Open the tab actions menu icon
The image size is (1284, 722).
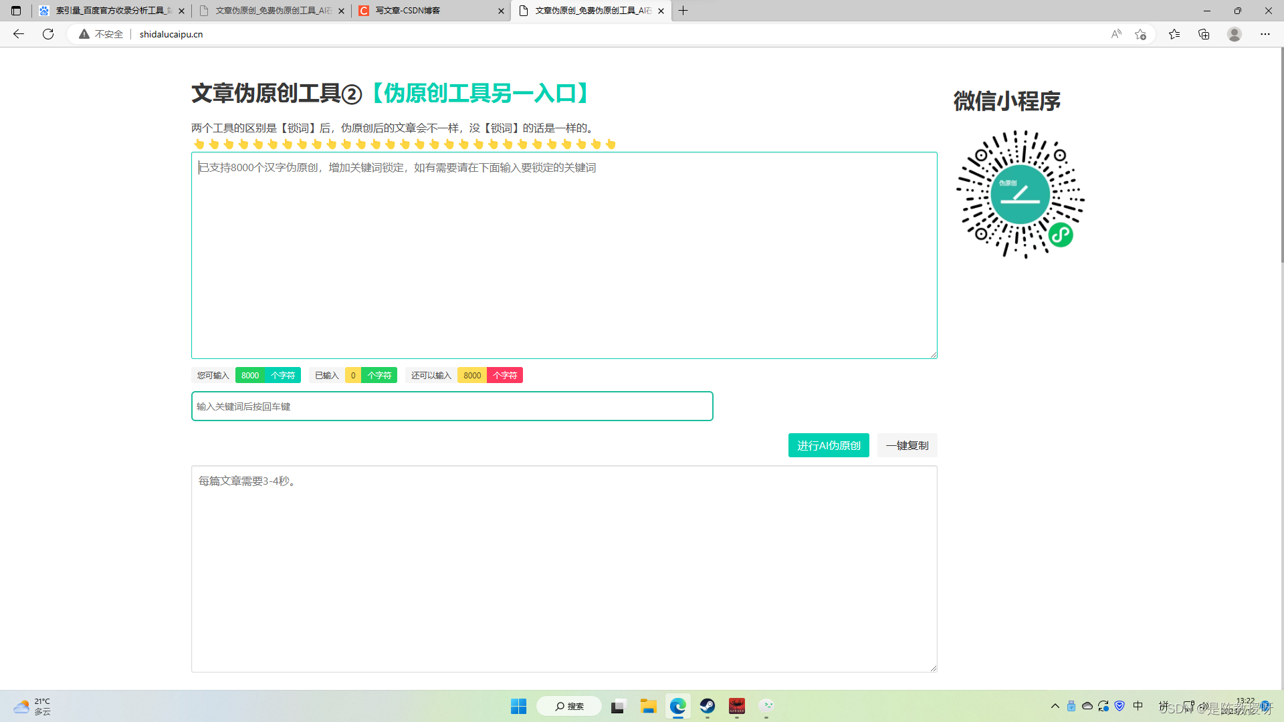coord(16,11)
